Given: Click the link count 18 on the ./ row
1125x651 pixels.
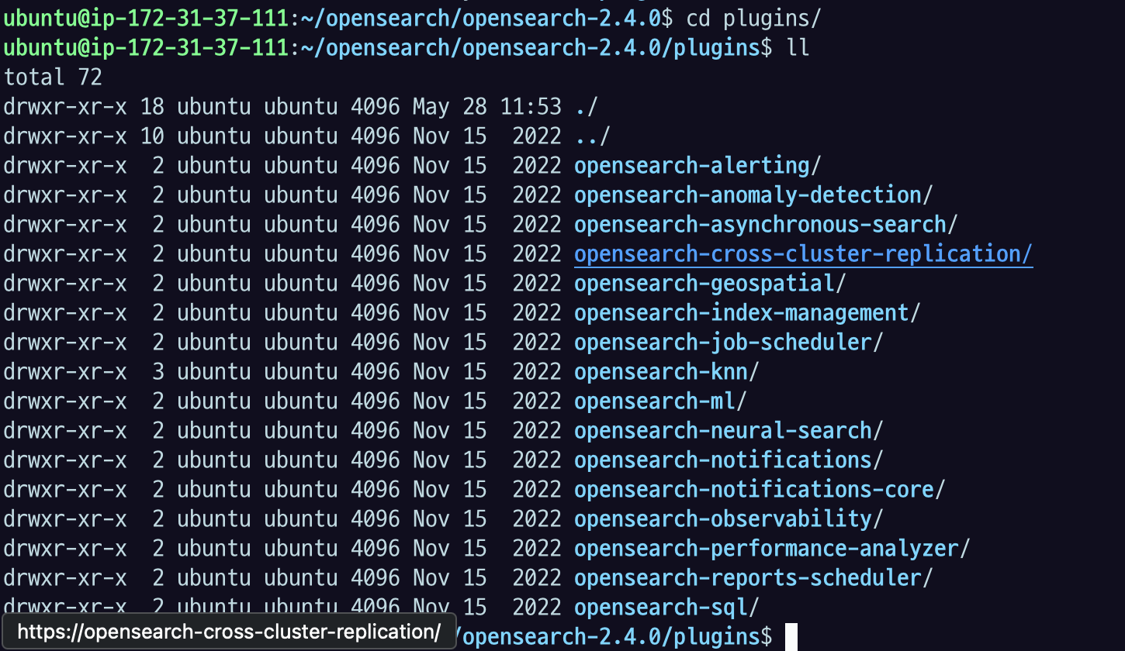Looking at the screenshot, I should (x=152, y=107).
